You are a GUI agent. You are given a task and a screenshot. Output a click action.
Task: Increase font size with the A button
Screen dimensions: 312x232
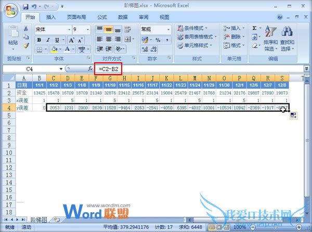(x=71, y=40)
